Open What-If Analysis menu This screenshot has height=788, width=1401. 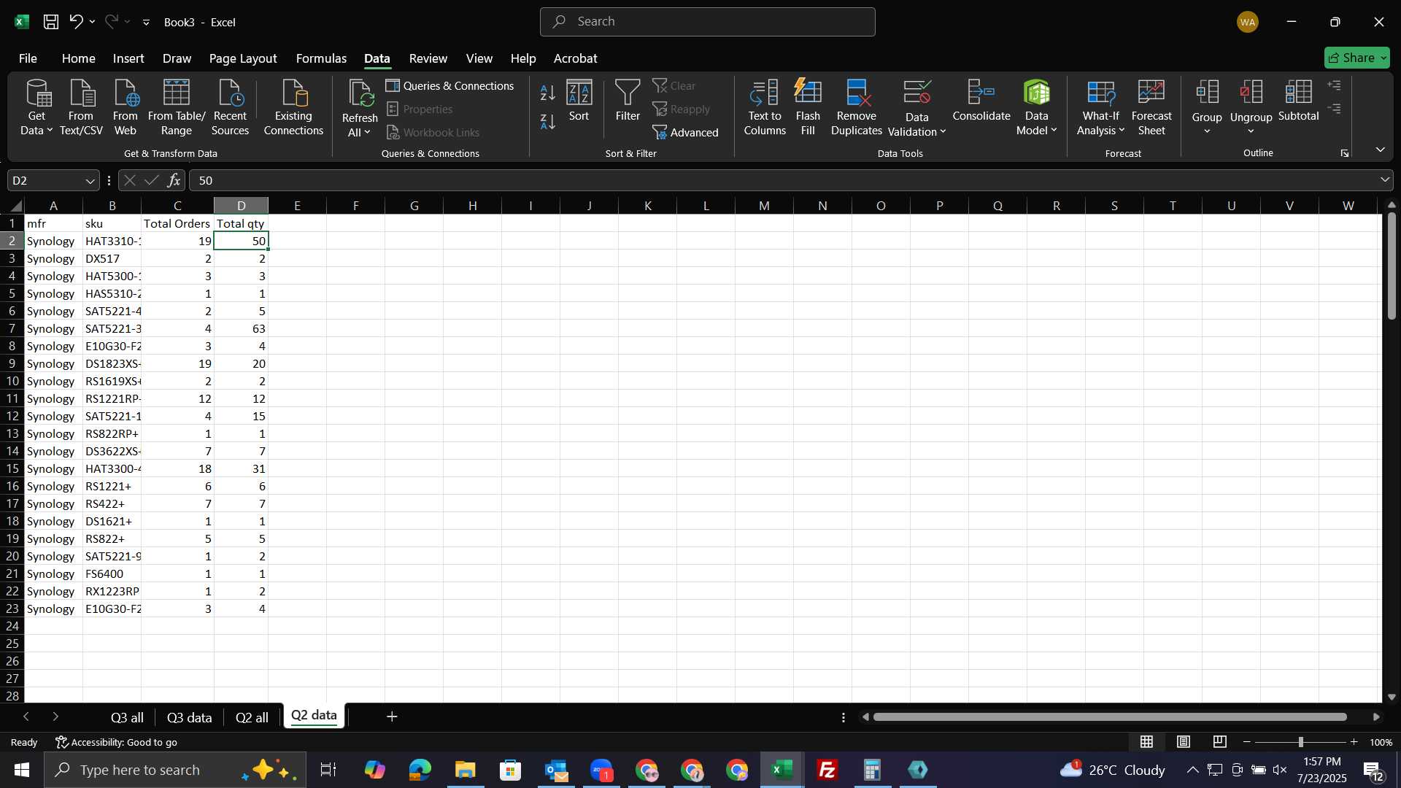click(1101, 107)
